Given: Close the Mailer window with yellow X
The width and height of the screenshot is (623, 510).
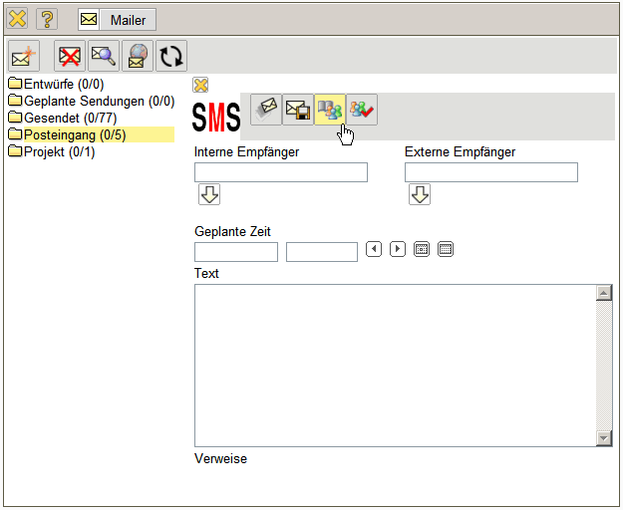Looking at the screenshot, I should pos(18,19).
